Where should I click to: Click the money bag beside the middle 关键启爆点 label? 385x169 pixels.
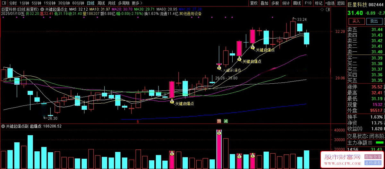coord(239,59)
